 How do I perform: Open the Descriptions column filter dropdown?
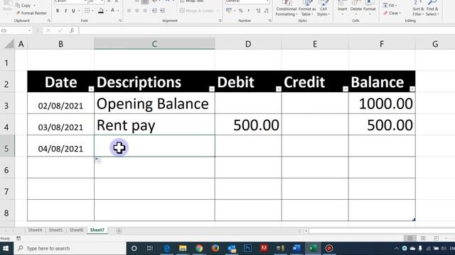coord(212,89)
